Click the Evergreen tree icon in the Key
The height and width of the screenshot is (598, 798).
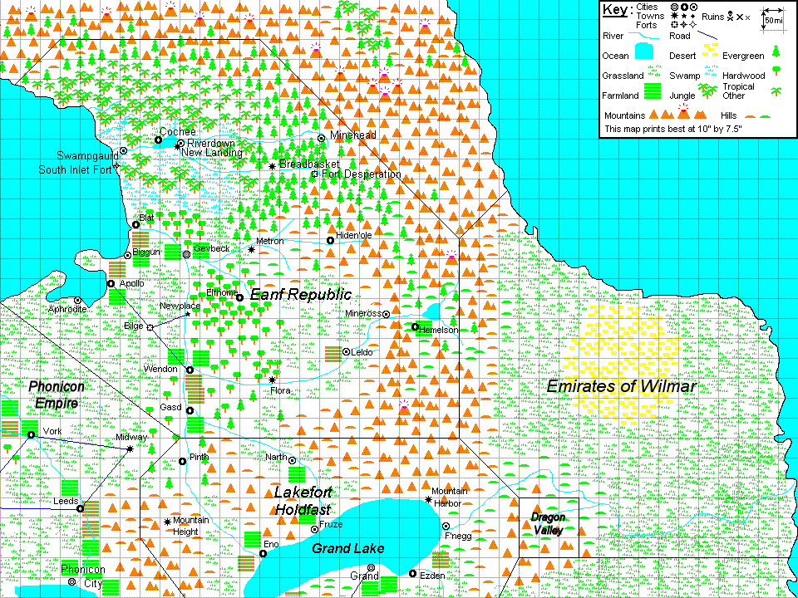775,51
